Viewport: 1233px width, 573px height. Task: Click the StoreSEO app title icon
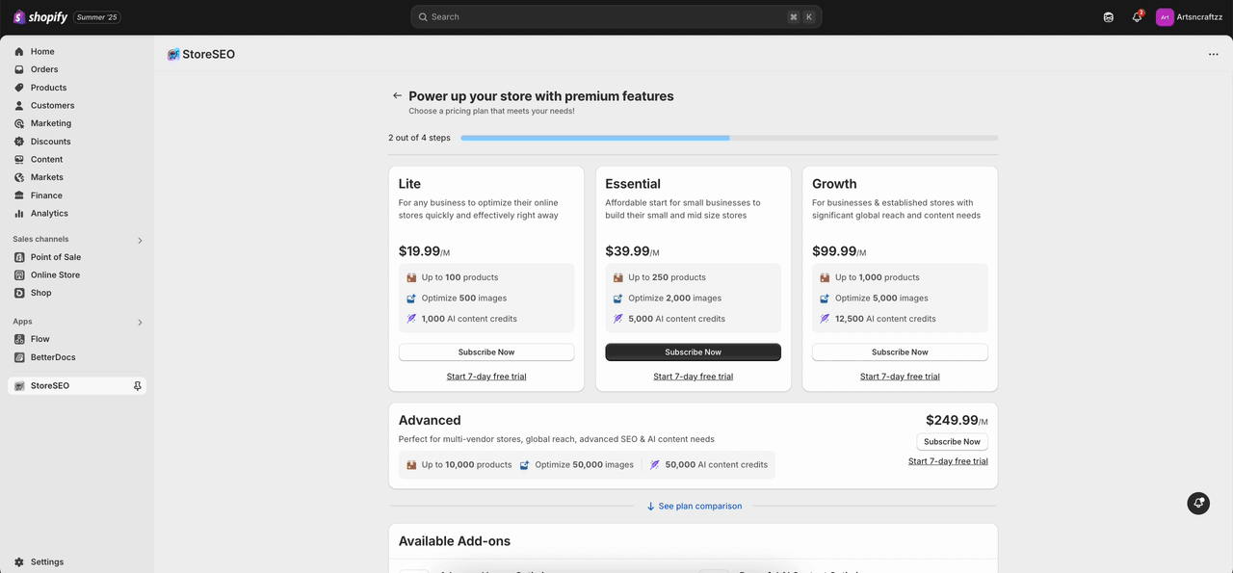[173, 55]
